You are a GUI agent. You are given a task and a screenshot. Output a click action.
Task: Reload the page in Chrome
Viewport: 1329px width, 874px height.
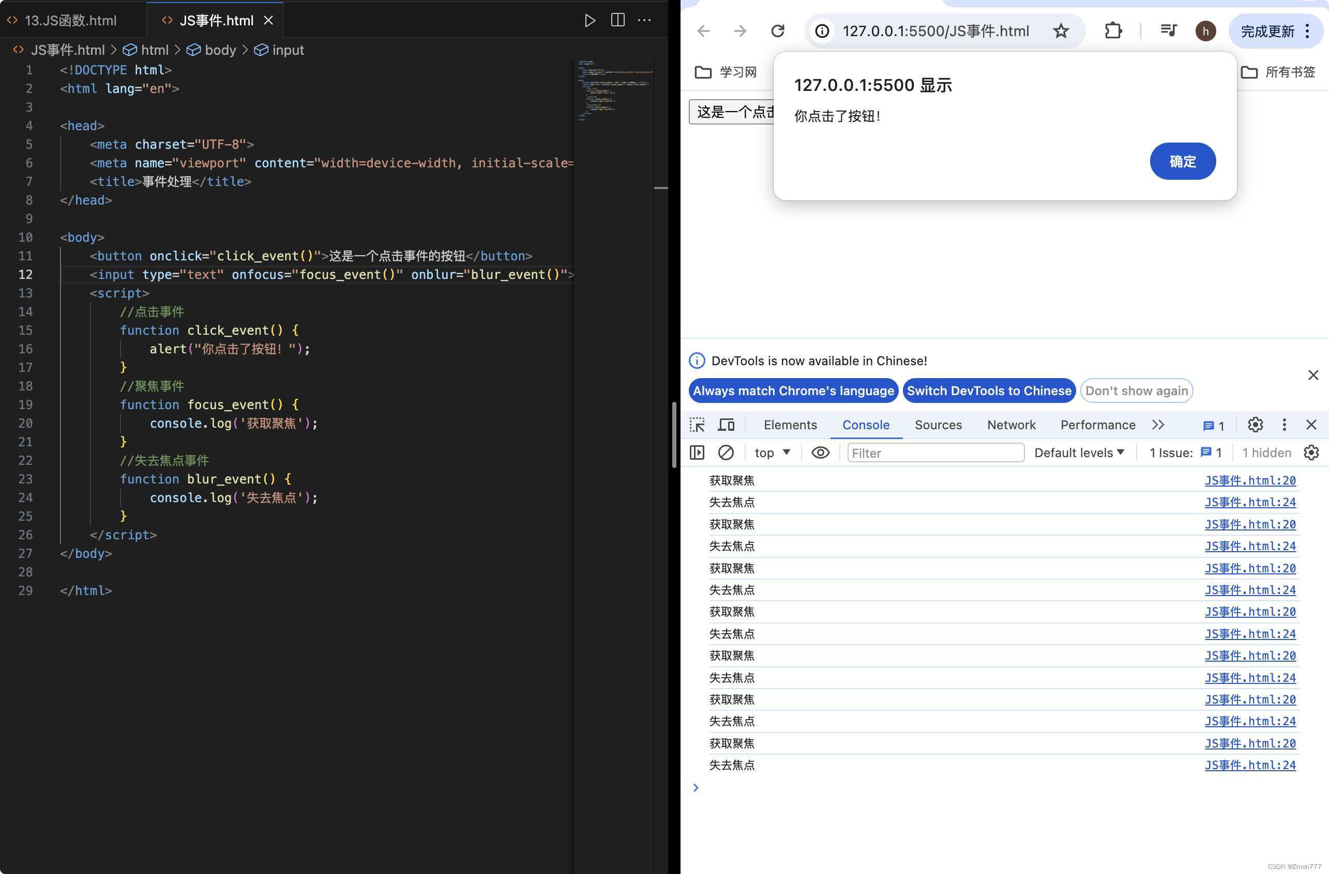[x=777, y=30]
